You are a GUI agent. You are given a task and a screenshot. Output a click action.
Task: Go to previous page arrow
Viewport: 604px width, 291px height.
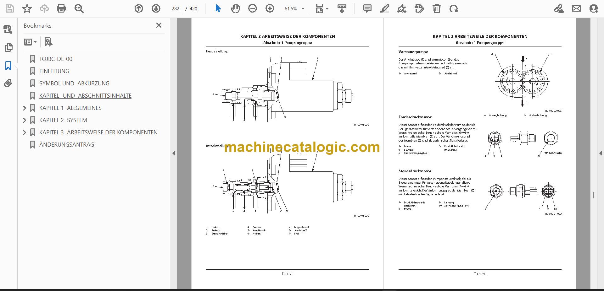coord(139,8)
